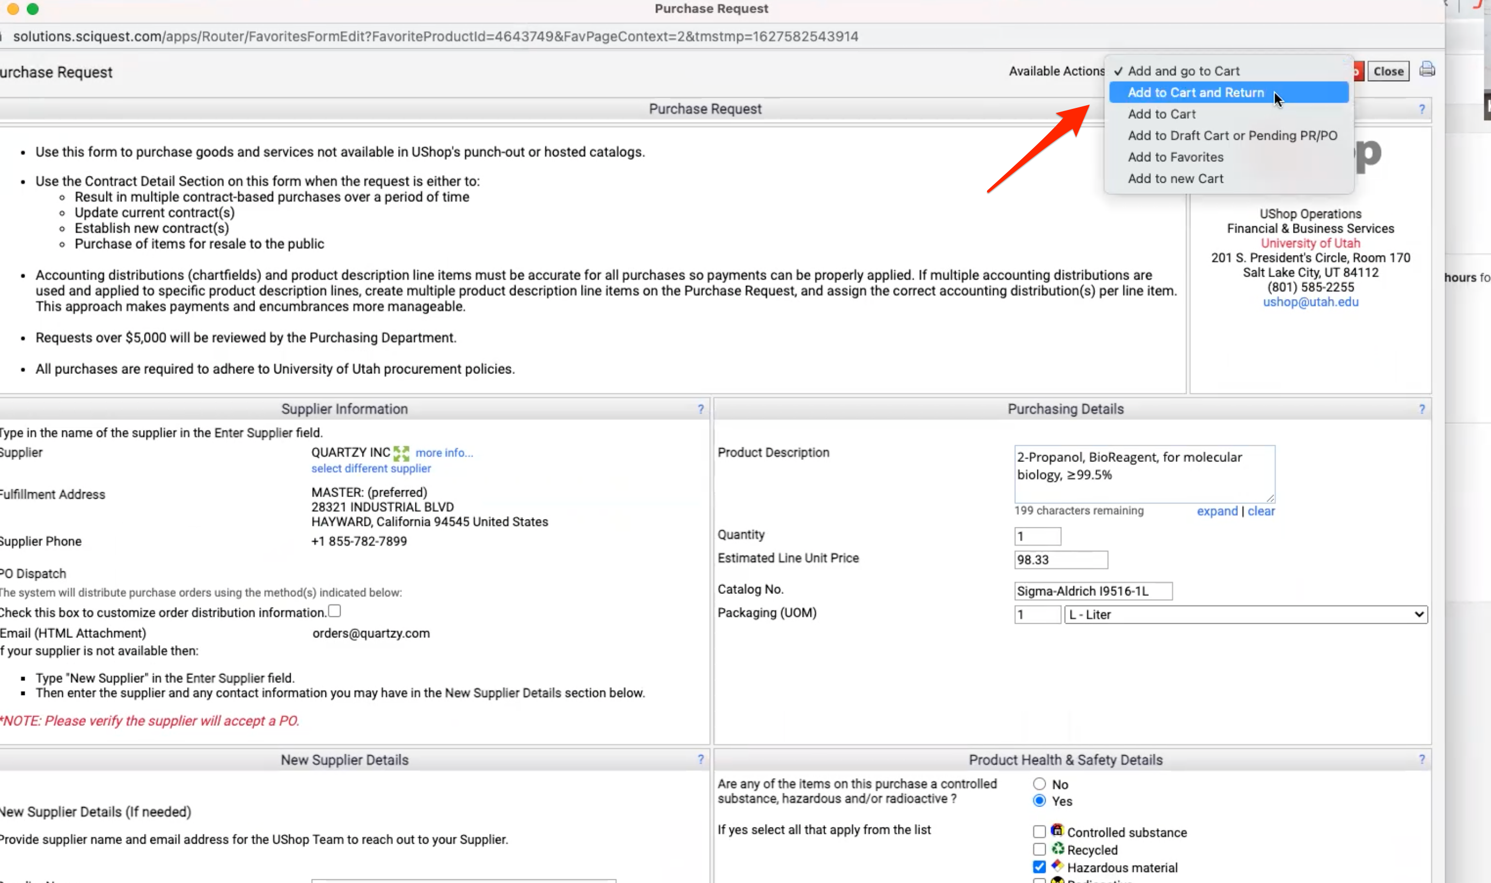Viewport: 1491px width, 883px height.
Task: Uncheck the Hazardous material checkbox
Action: tap(1039, 867)
